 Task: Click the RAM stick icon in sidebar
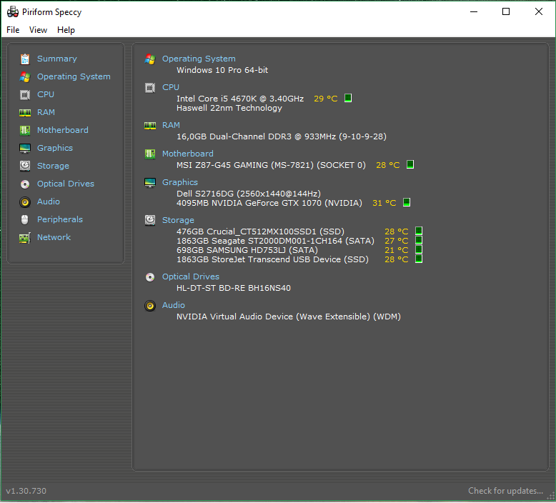25,113
